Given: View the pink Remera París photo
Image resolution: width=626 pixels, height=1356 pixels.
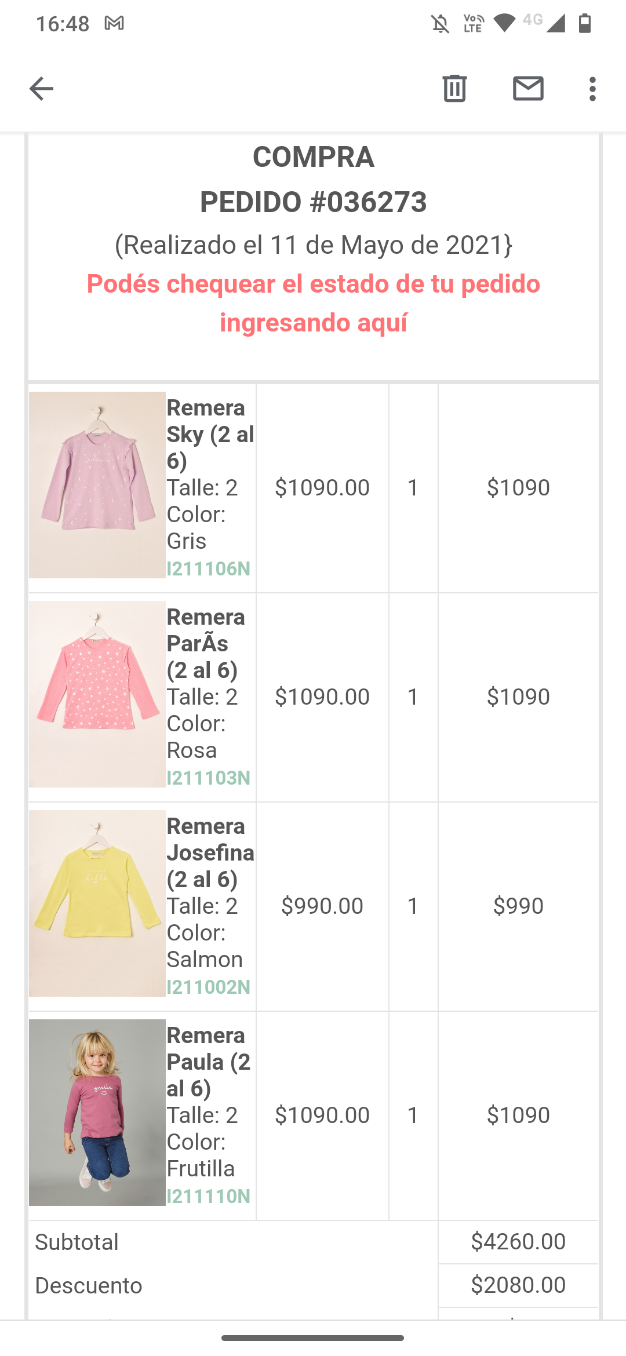Looking at the screenshot, I should pos(97,694).
